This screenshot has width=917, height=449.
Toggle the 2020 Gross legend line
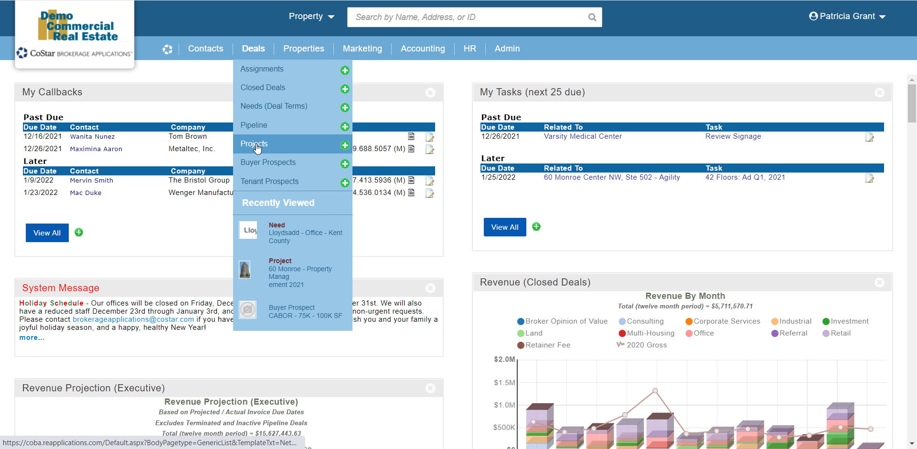(641, 345)
